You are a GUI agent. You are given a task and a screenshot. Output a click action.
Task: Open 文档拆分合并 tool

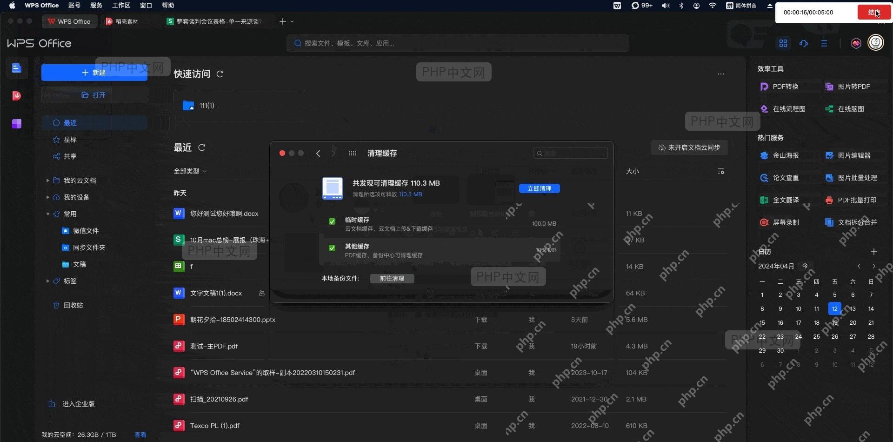click(851, 222)
